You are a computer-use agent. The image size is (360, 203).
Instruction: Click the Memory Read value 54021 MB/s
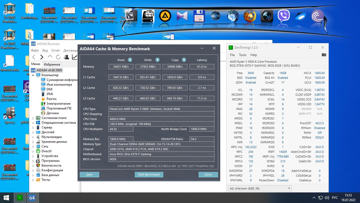coord(121,67)
